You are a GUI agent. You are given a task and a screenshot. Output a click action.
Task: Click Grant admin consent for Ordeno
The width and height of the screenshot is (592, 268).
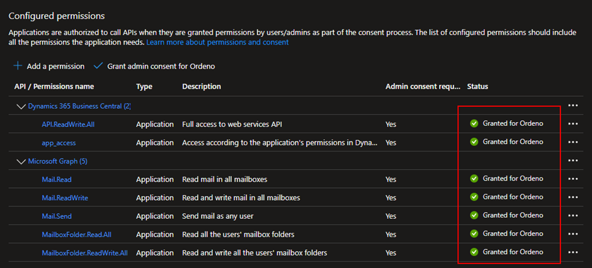[161, 66]
